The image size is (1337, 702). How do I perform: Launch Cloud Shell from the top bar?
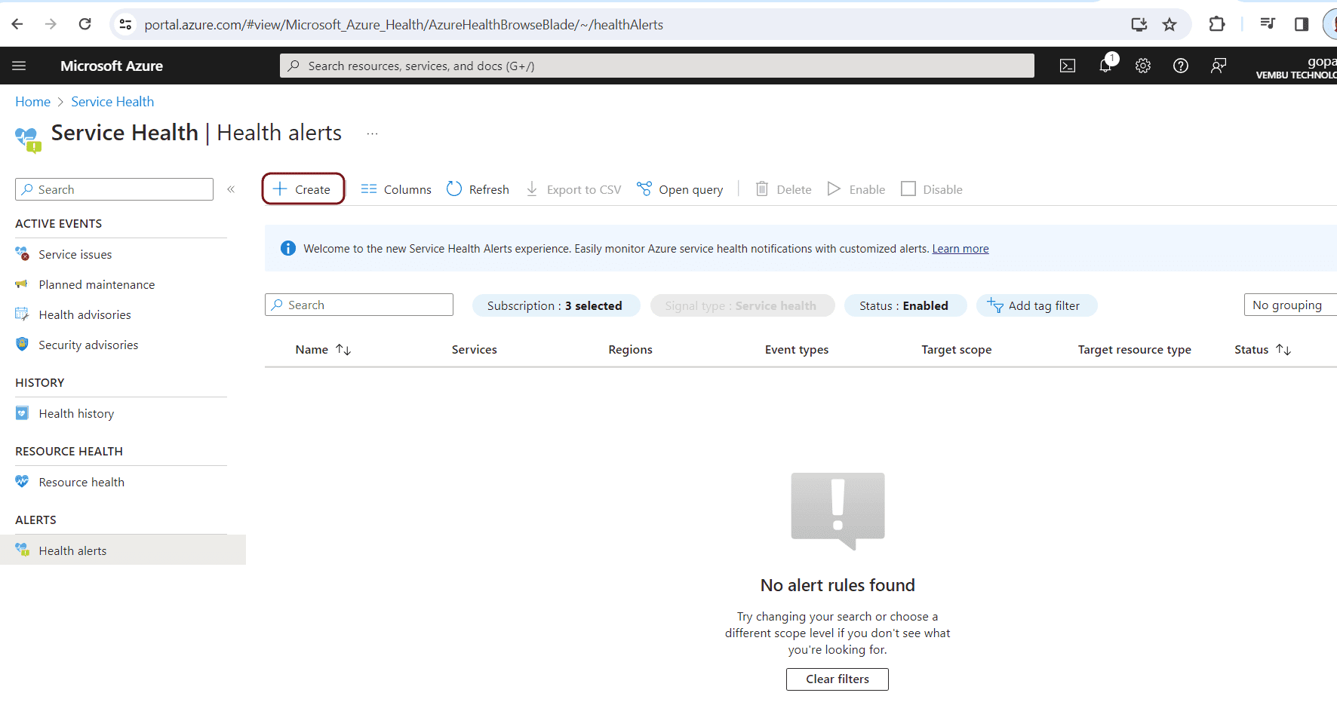pos(1068,66)
